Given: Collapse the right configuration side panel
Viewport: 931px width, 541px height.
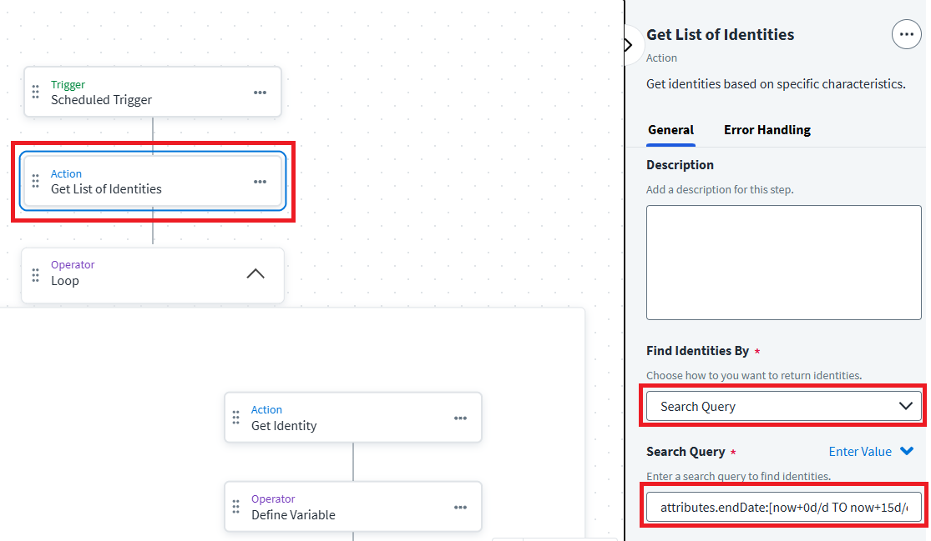Looking at the screenshot, I should click(x=629, y=44).
